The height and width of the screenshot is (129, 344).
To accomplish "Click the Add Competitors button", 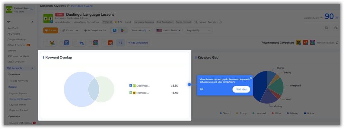I will click(x=138, y=43).
